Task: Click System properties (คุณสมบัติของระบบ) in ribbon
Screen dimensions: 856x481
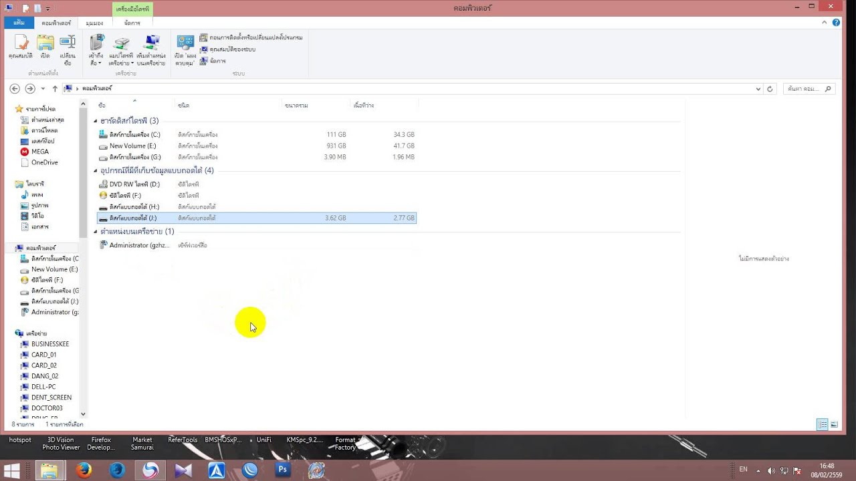Action: [x=228, y=49]
